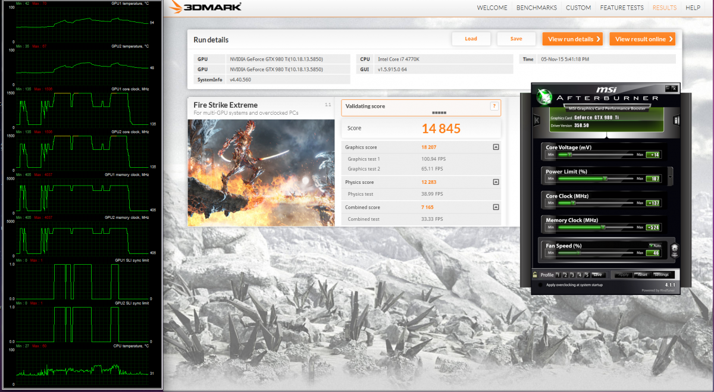Click Graphics test 1 result 100.94 FPS

(x=434, y=159)
